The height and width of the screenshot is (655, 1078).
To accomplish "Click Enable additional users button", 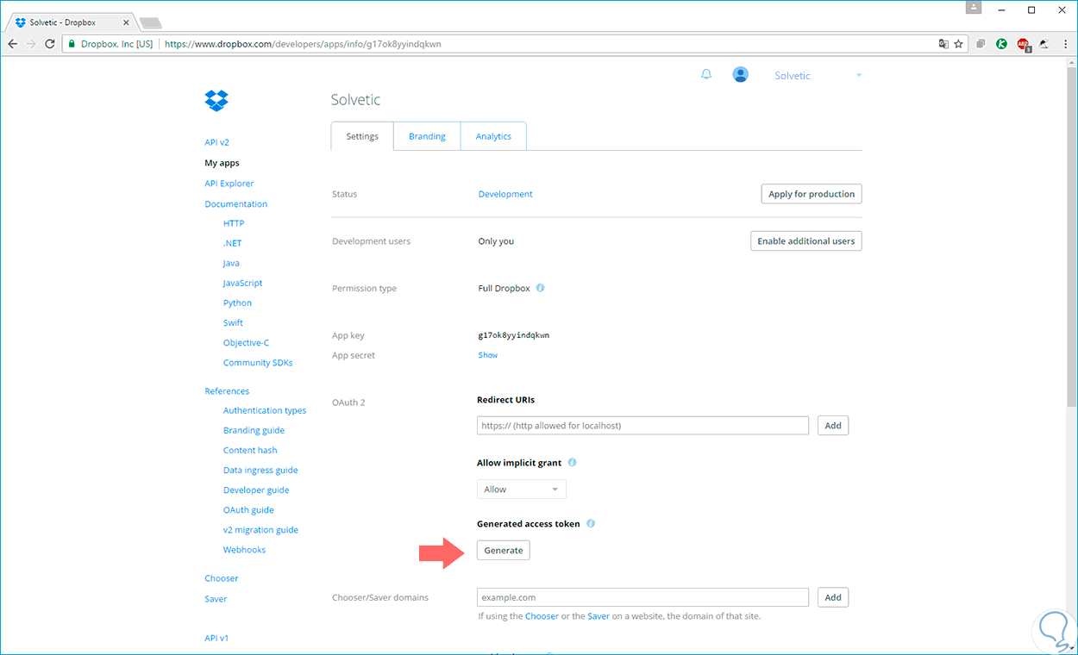I will (x=806, y=241).
